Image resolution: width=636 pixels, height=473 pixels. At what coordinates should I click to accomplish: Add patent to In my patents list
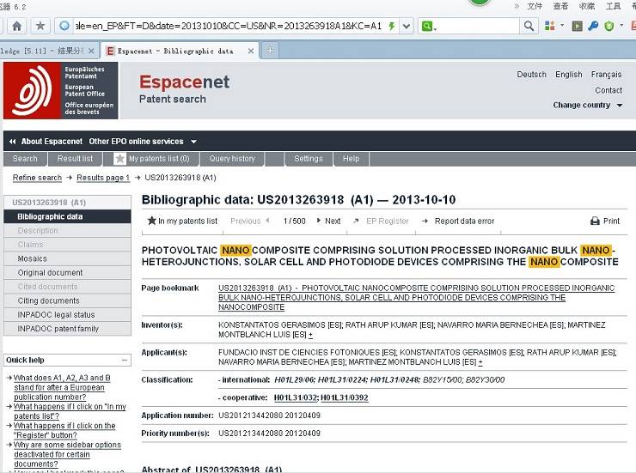[182, 221]
